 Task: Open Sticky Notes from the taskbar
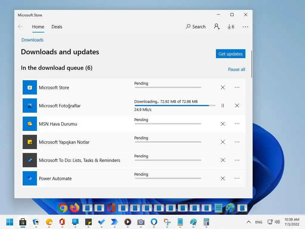point(88,222)
